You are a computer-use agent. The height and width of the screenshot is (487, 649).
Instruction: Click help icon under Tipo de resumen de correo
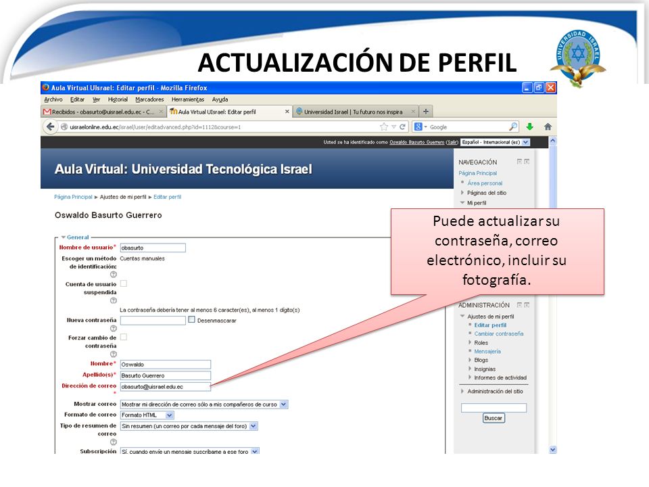click(x=113, y=442)
